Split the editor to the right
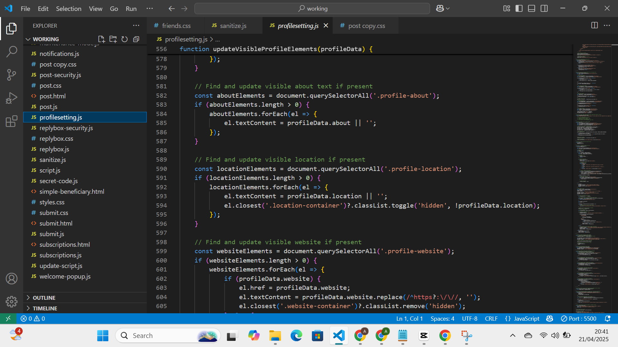Screen dimensions: 618x347 click(x=595, y=25)
